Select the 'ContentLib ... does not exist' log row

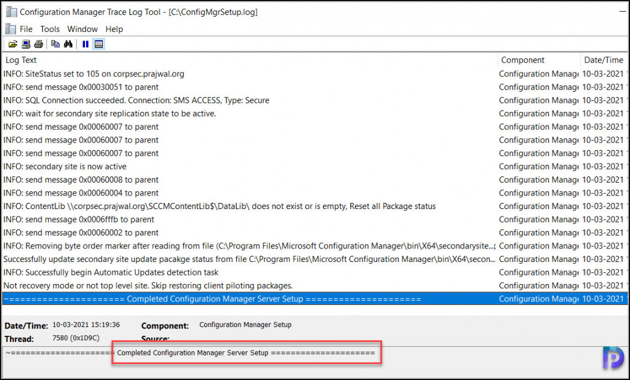point(314,206)
